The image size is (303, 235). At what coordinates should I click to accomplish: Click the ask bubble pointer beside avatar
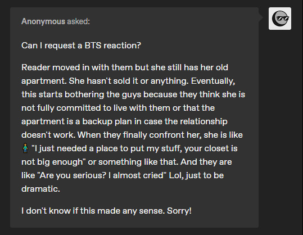(x=261, y=17)
